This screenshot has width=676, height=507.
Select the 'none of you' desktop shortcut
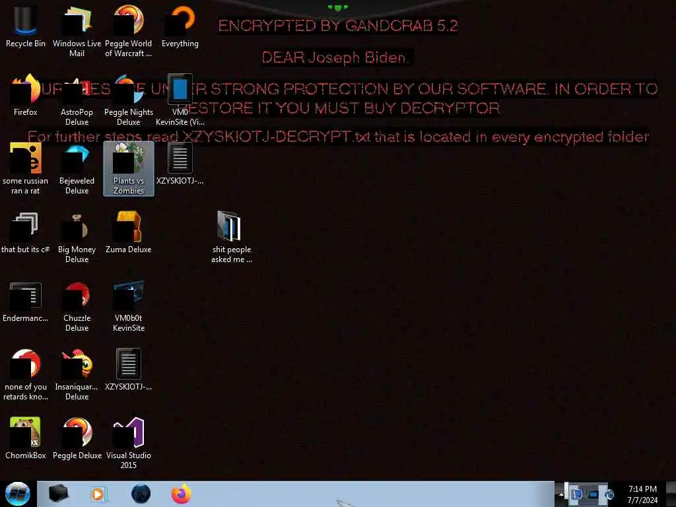pos(26,374)
